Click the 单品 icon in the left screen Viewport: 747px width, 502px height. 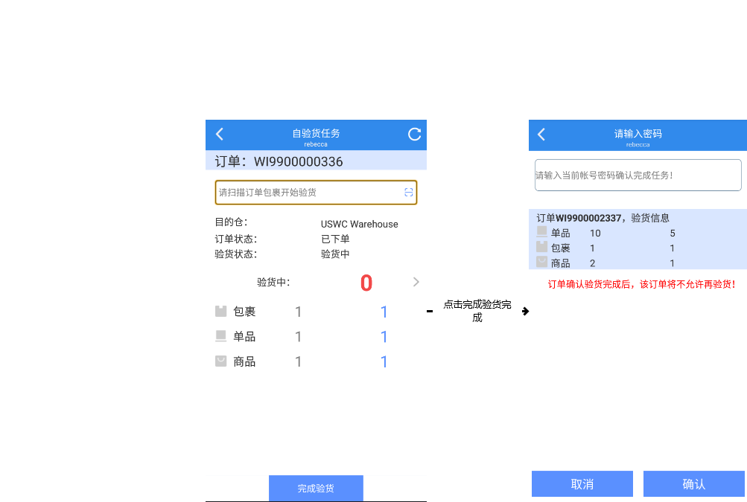(220, 336)
